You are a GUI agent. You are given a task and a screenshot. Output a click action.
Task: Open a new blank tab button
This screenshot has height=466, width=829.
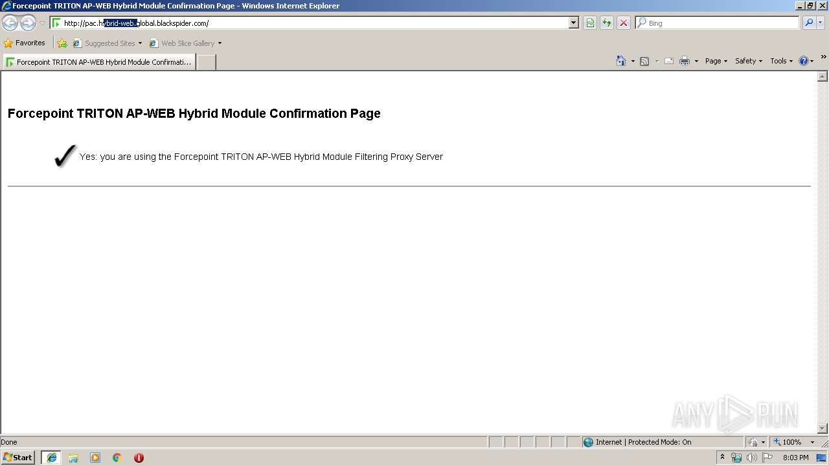[x=206, y=62]
